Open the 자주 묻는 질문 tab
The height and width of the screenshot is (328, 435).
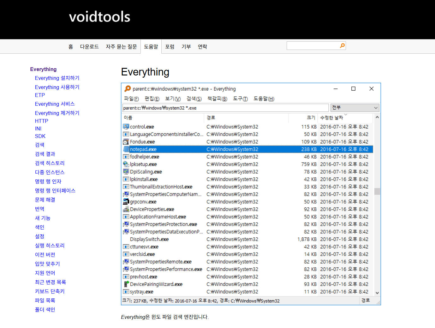[121, 47]
